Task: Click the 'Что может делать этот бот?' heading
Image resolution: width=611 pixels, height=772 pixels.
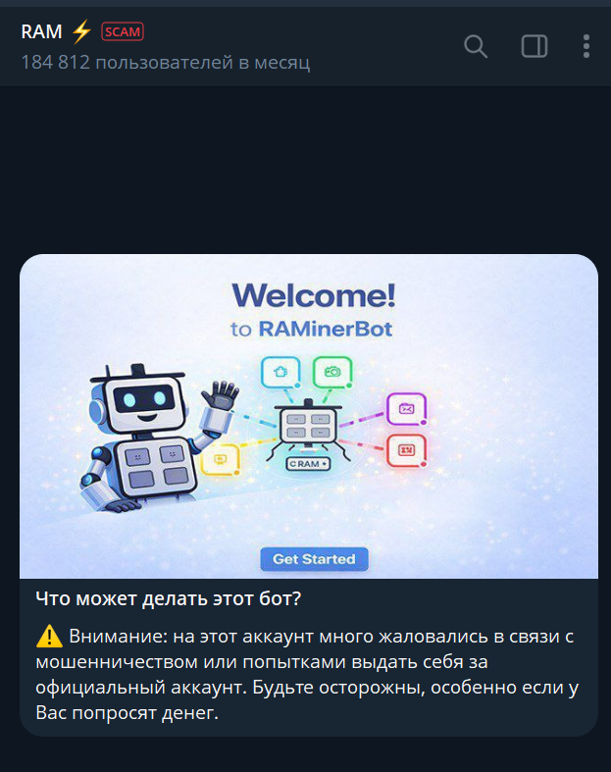Action: [x=168, y=598]
